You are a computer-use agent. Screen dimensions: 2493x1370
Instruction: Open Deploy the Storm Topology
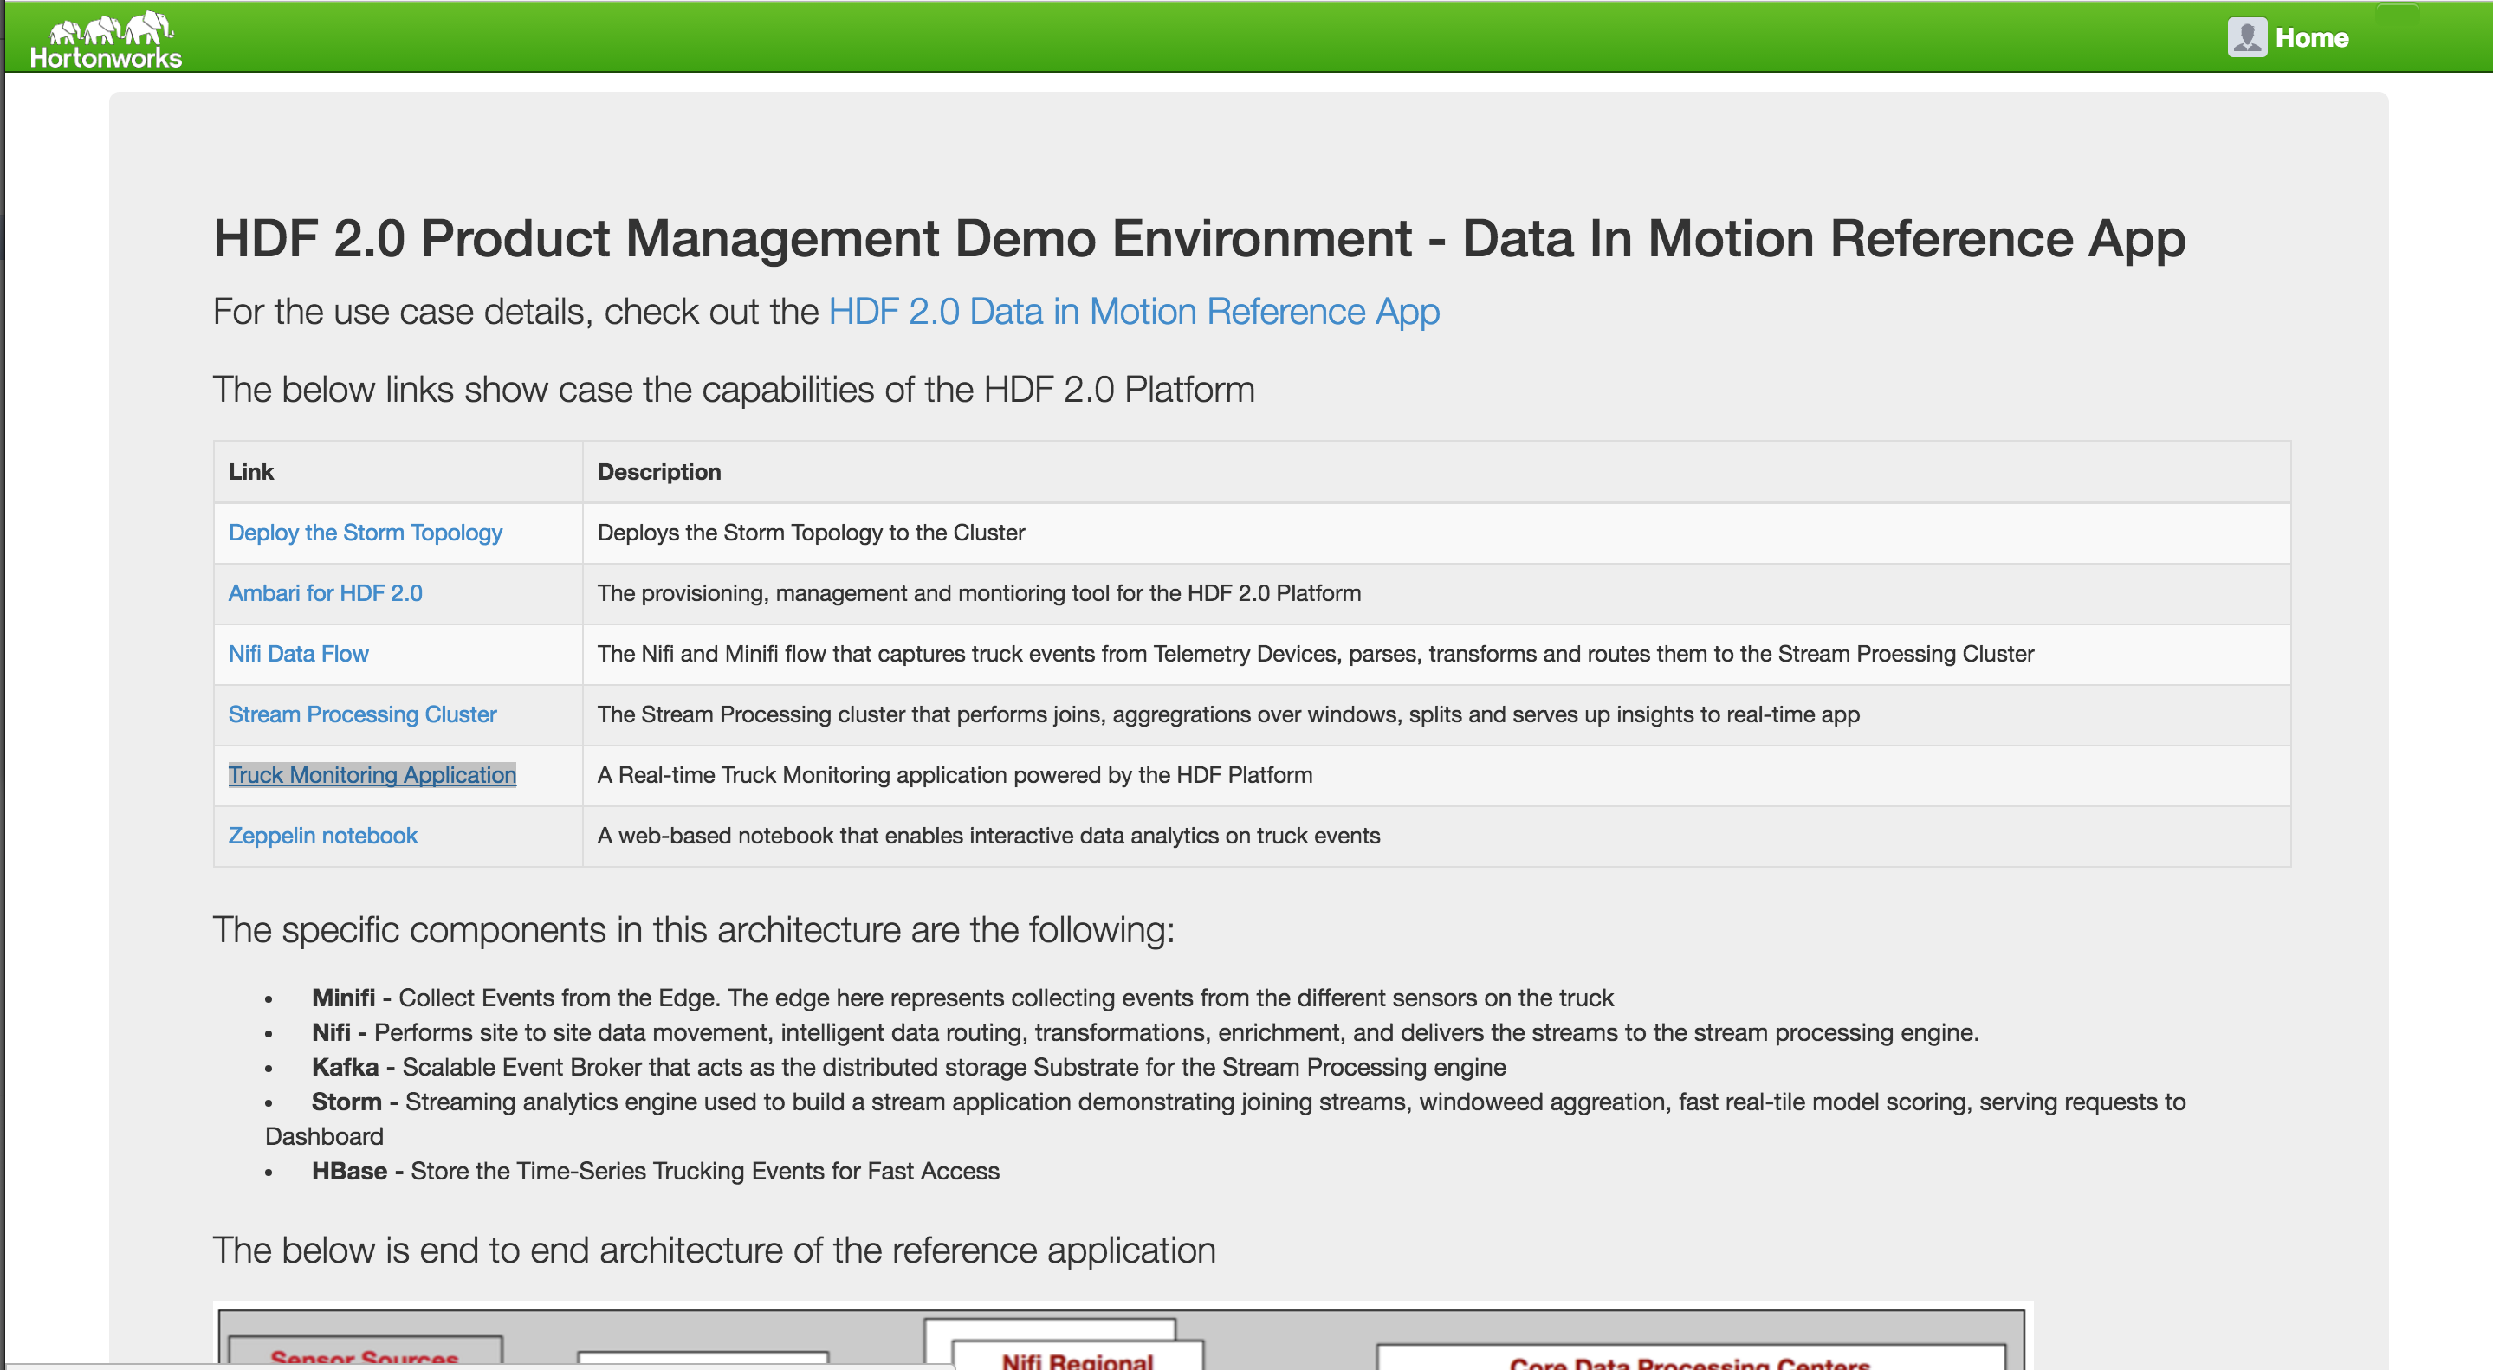(365, 532)
